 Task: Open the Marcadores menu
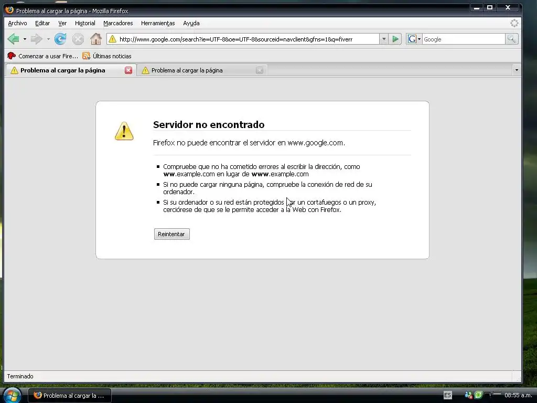tap(118, 23)
